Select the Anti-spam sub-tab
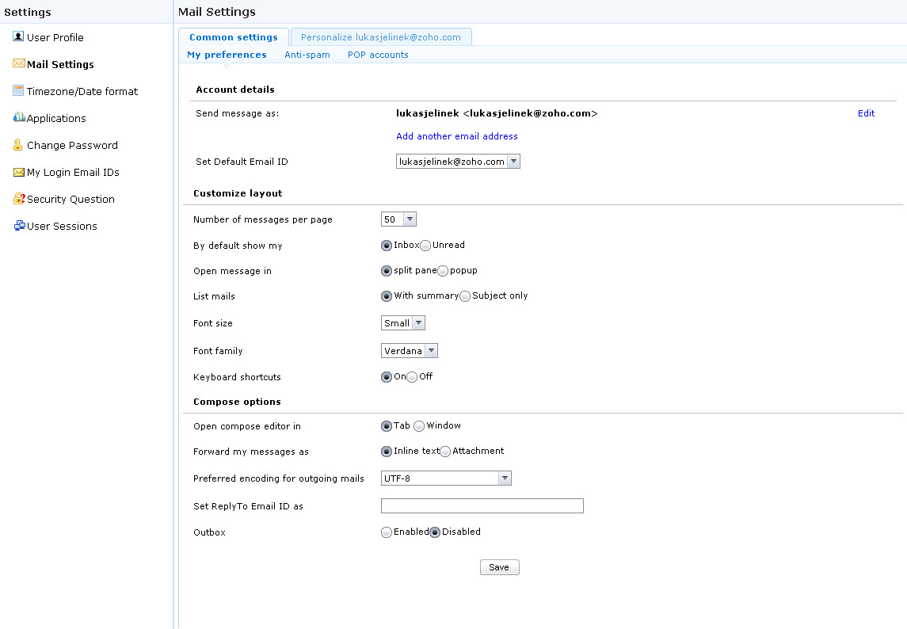 click(307, 55)
